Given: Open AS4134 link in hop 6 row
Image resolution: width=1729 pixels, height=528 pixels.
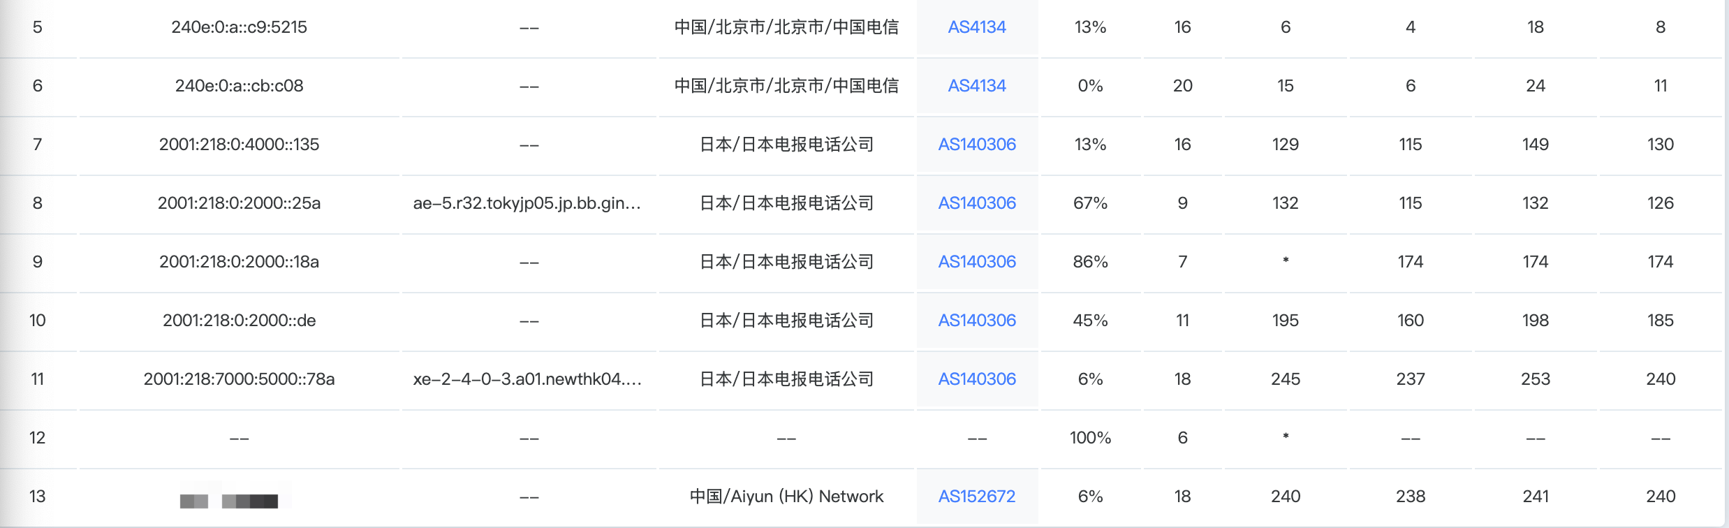Looking at the screenshot, I should pos(976,86).
